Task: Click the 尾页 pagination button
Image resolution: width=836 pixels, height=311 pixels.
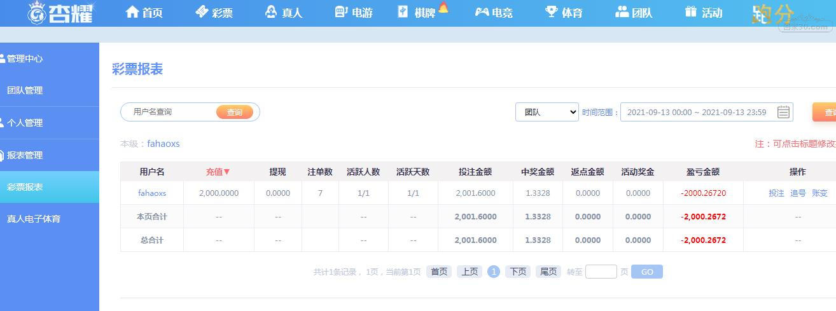Action: point(548,272)
